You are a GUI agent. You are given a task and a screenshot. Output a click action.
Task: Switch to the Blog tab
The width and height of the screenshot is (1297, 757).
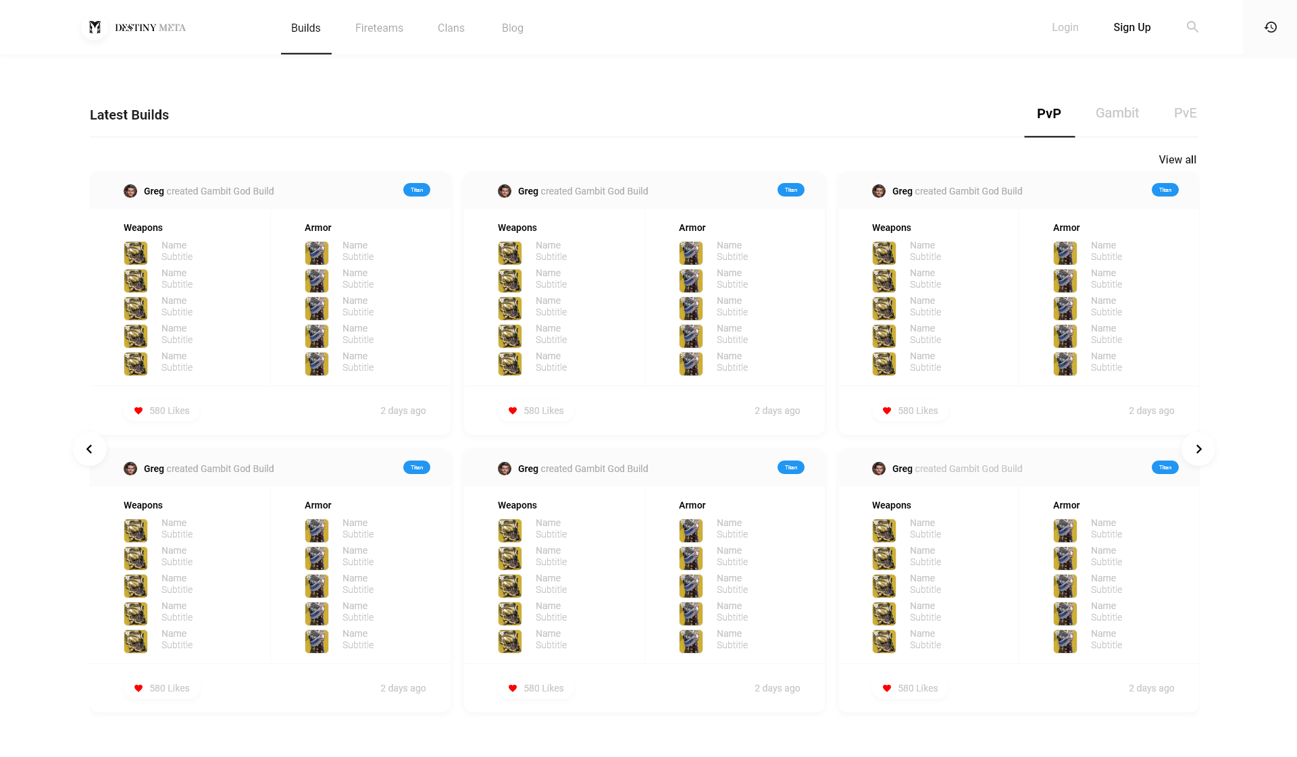[x=512, y=28]
